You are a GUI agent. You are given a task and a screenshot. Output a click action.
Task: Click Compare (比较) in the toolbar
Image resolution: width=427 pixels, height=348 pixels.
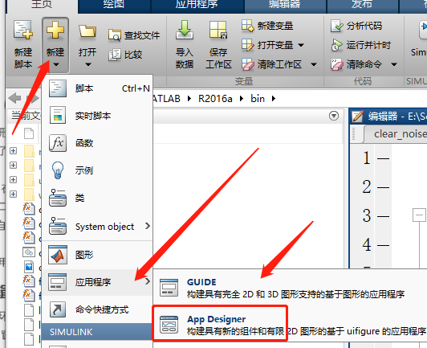[x=125, y=55]
